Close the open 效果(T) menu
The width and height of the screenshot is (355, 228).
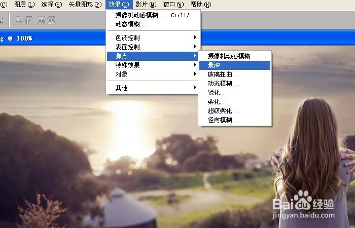[119, 4]
